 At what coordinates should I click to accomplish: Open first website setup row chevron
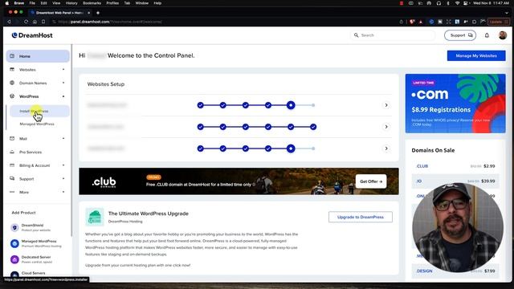pos(386,105)
